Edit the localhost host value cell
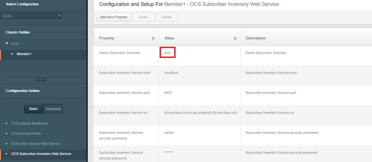 pyautogui.click(x=171, y=73)
